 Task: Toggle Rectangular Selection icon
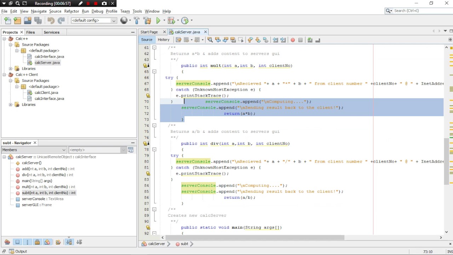point(241,40)
